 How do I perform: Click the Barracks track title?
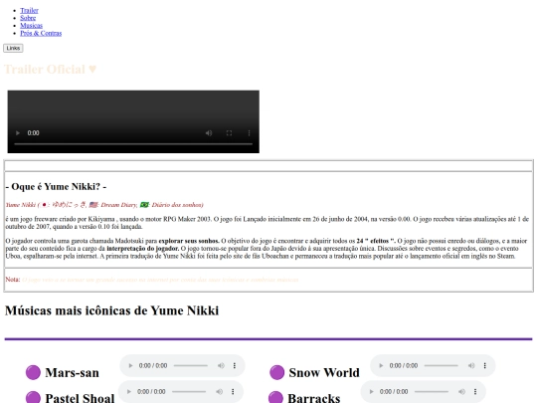click(x=313, y=398)
